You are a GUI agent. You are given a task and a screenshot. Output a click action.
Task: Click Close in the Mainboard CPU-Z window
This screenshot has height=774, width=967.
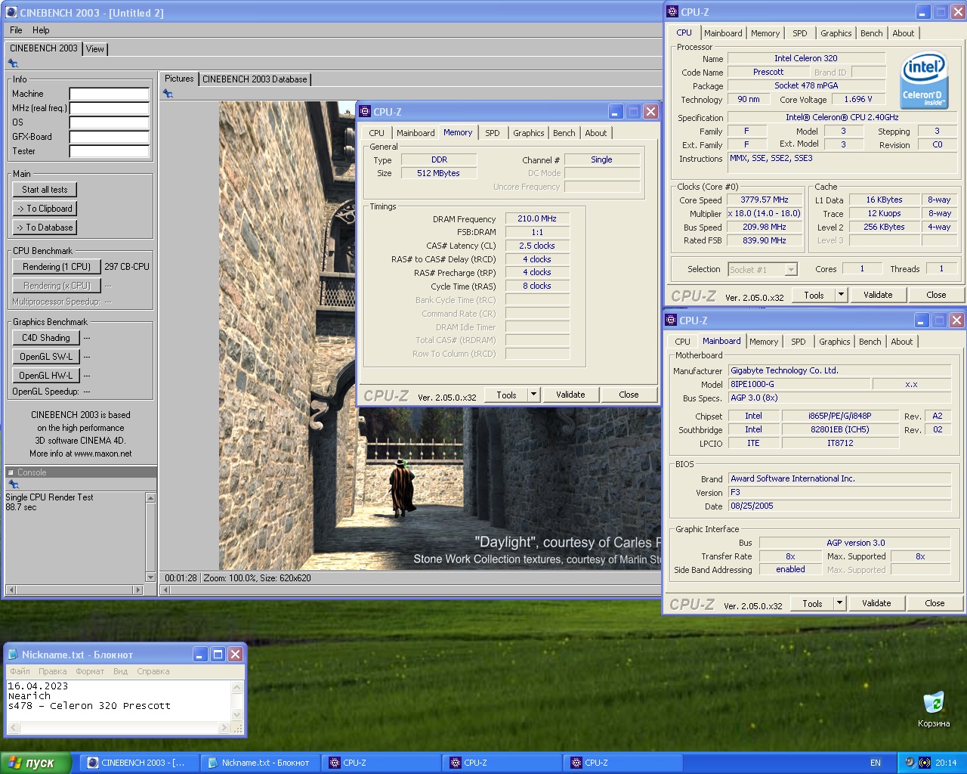click(x=935, y=603)
